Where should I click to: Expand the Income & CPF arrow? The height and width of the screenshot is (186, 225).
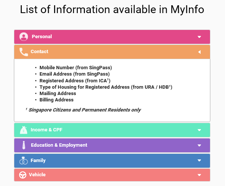(x=199, y=130)
